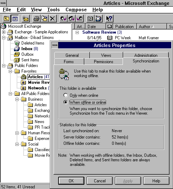Sort by the Author column header

(x=152, y=26)
